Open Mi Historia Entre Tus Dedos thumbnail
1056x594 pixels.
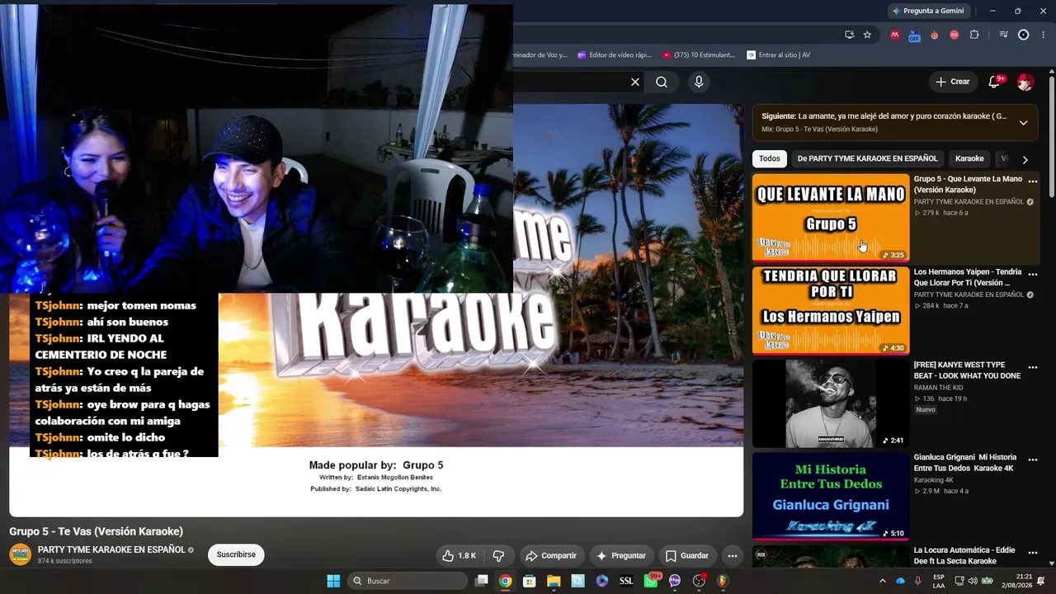tap(831, 497)
